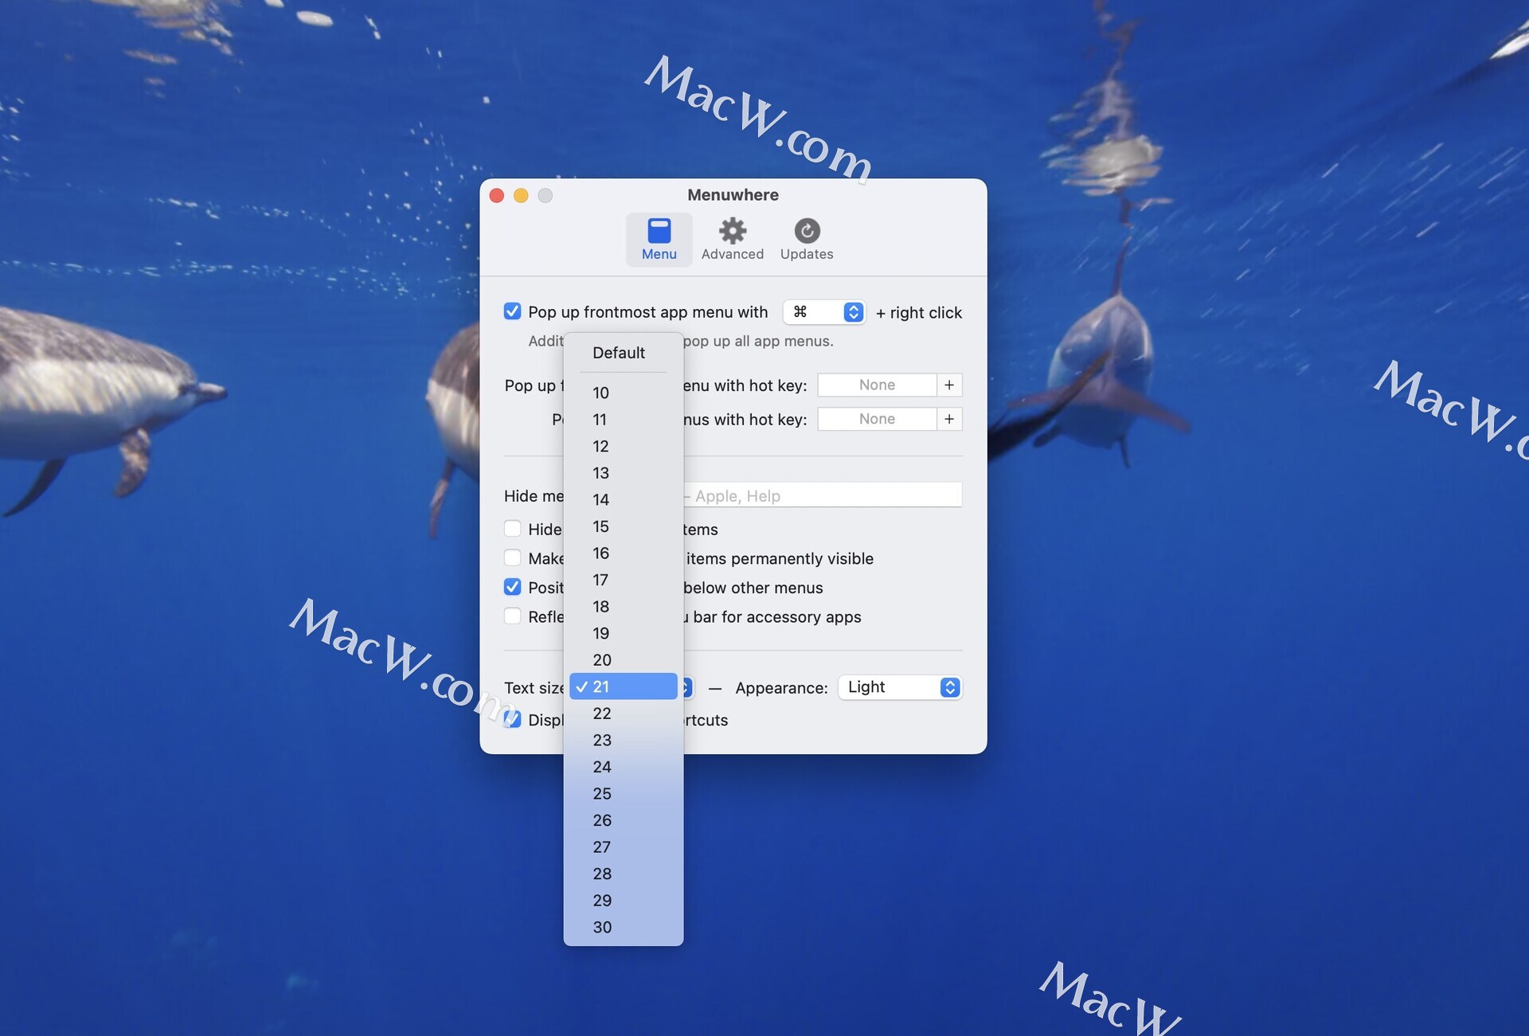Toggle the Reflect bar for accessory apps checkbox
Image resolution: width=1529 pixels, height=1036 pixels.
512,616
